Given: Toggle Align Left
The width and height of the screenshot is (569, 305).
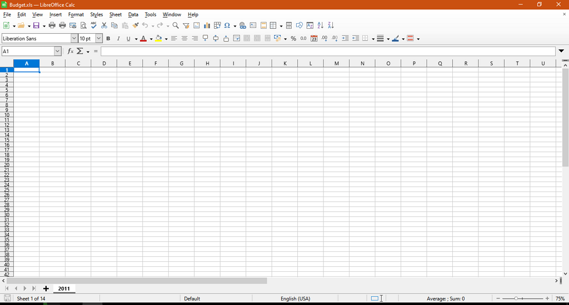Looking at the screenshot, I should click(x=174, y=38).
